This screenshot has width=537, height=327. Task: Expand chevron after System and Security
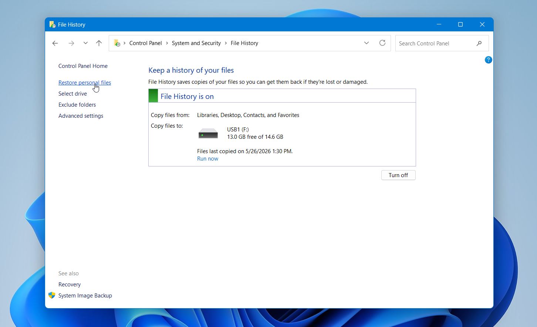pyautogui.click(x=226, y=43)
